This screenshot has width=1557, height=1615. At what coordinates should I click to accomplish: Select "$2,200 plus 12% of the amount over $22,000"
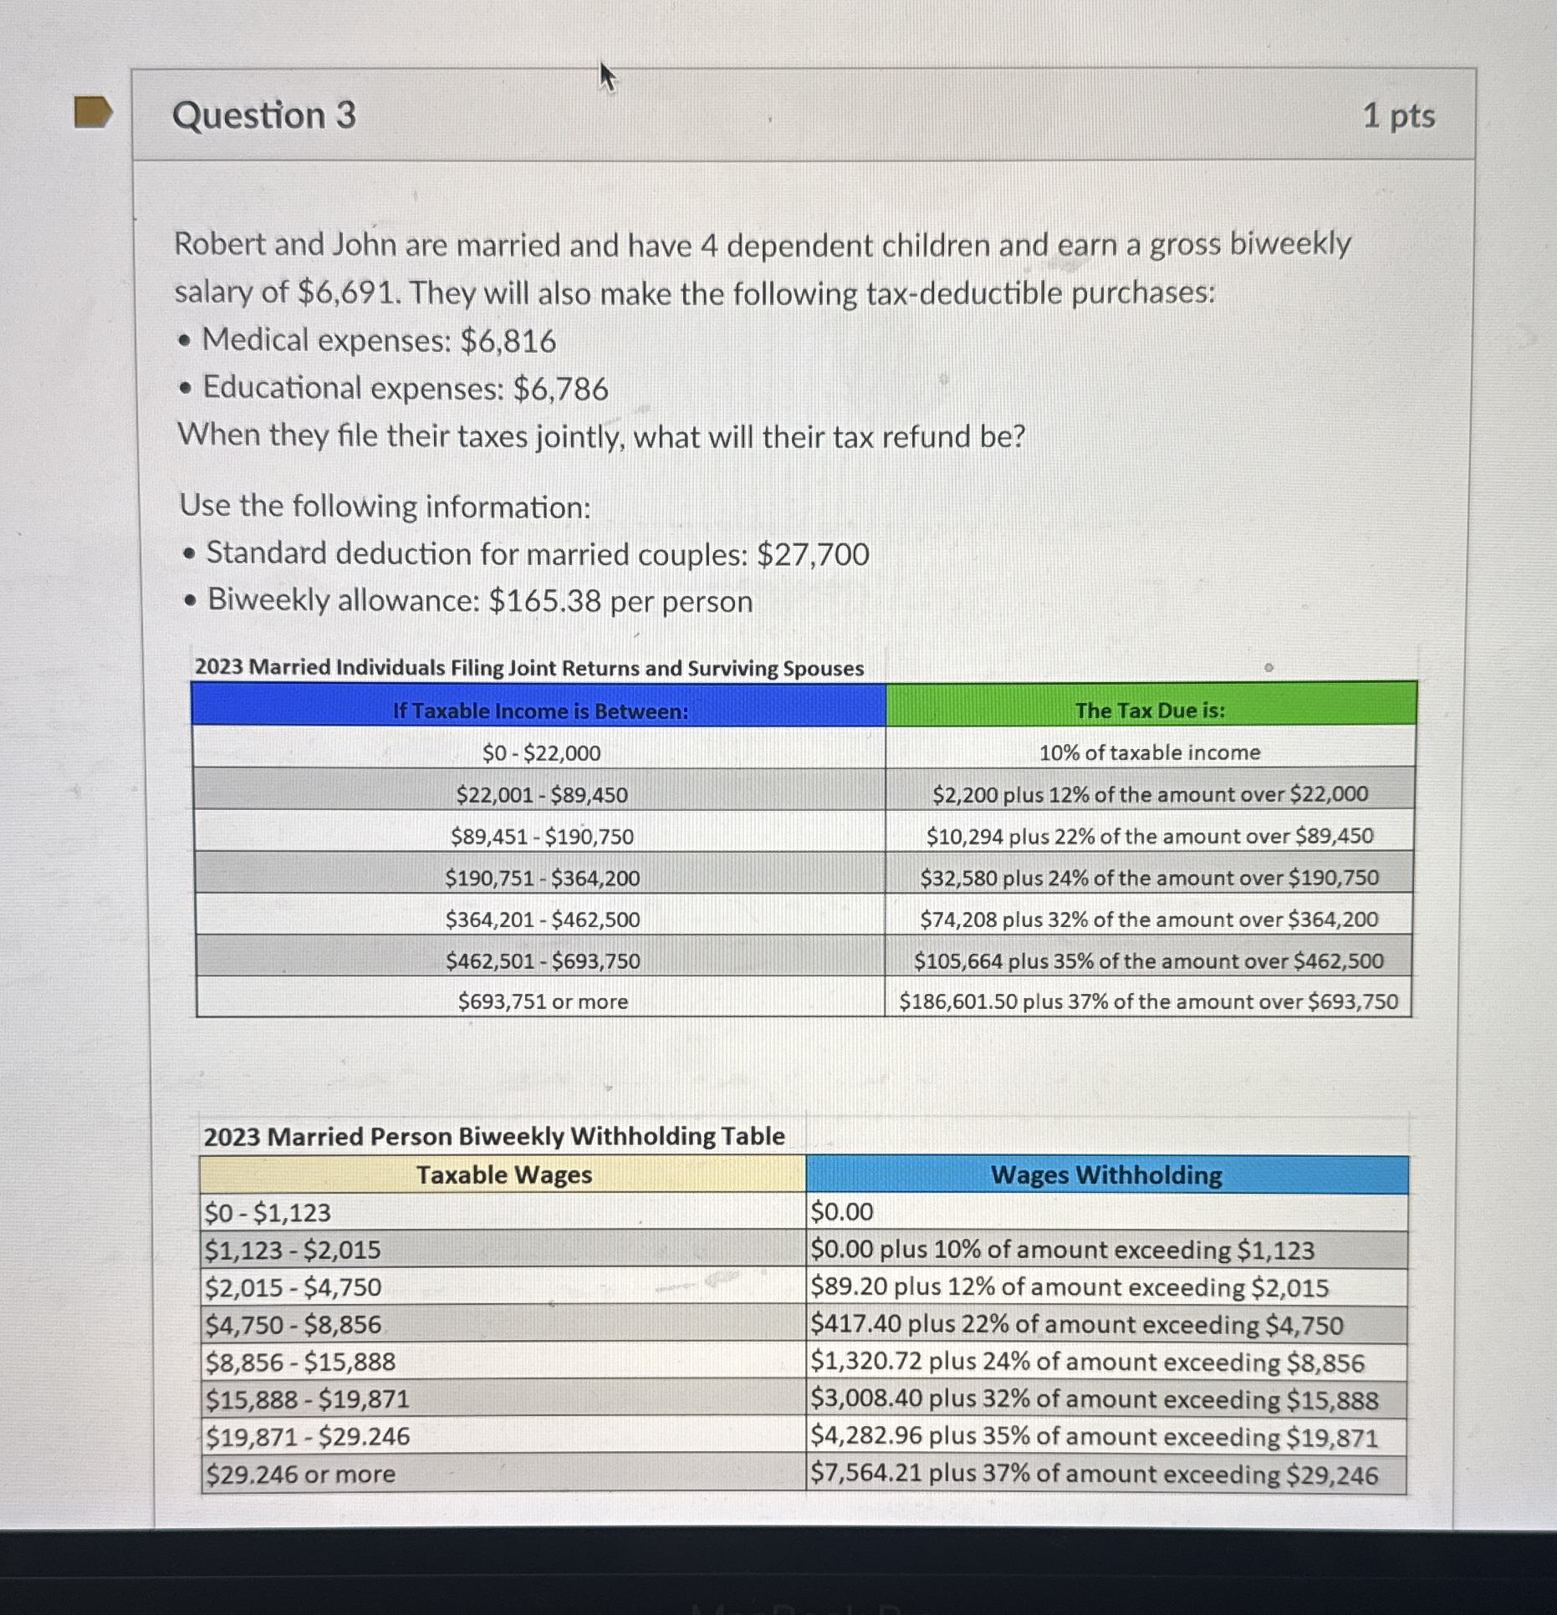[x=1151, y=788]
